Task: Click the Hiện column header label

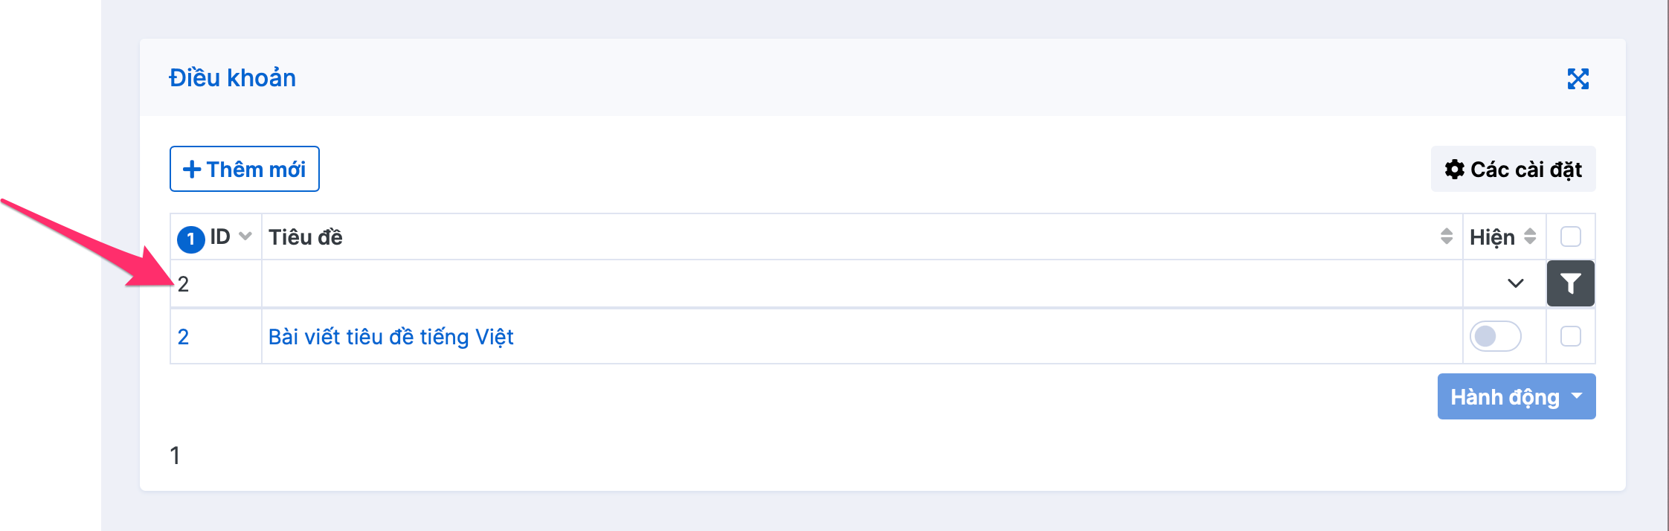Action: pyautogui.click(x=1491, y=237)
